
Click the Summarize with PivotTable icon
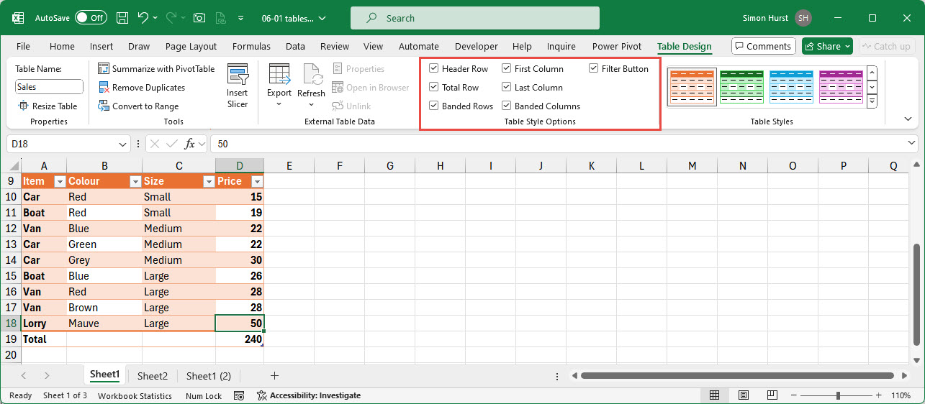click(x=104, y=69)
